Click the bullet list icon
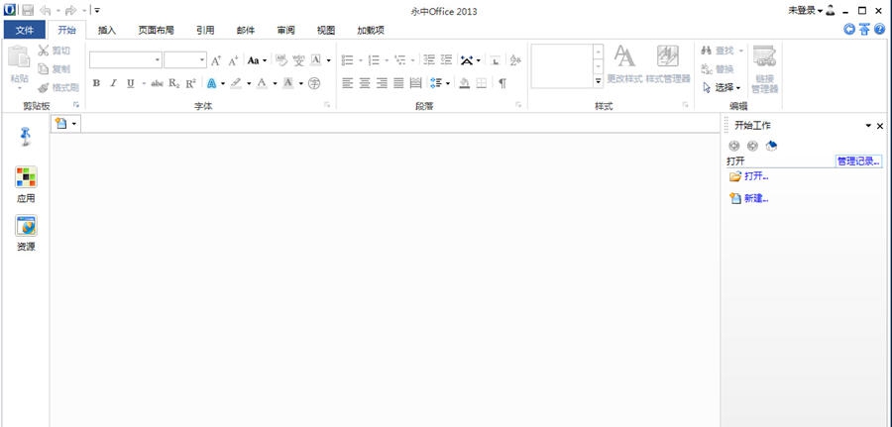This screenshot has width=892, height=427. click(x=347, y=60)
